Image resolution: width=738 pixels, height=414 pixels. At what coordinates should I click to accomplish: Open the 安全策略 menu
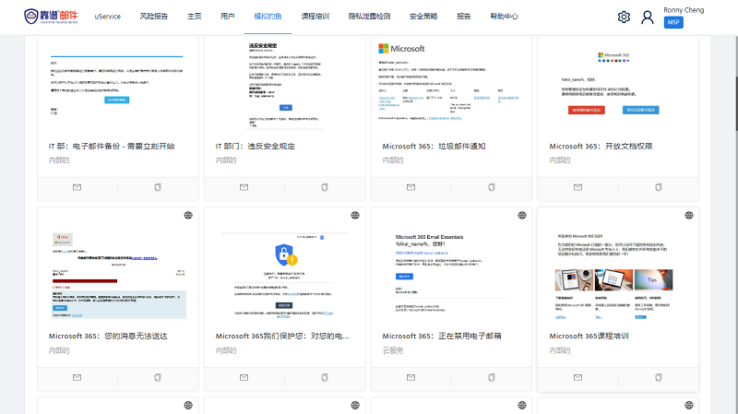pos(423,17)
